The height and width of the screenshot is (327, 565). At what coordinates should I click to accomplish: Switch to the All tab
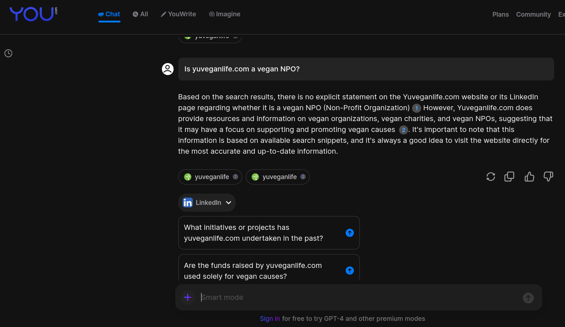pyautogui.click(x=140, y=14)
